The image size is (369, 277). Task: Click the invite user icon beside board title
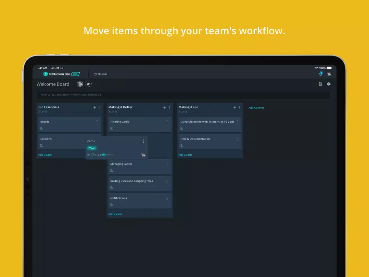coord(88,84)
